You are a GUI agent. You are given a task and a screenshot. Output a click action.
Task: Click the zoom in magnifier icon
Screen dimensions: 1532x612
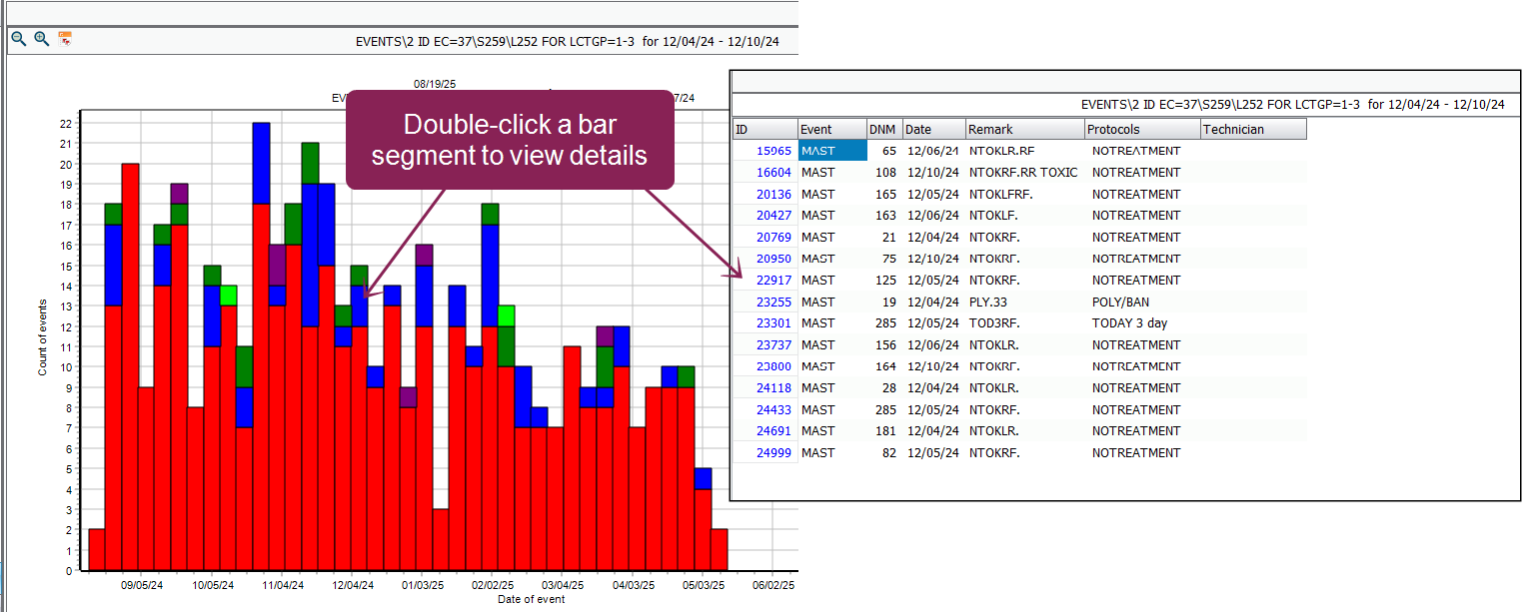click(x=41, y=39)
